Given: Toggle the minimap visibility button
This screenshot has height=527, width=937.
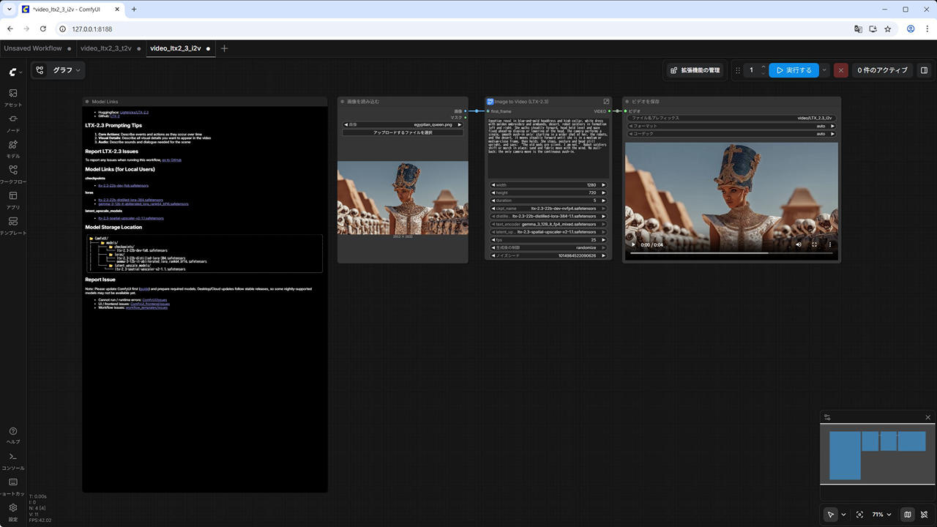Looking at the screenshot, I should point(908,515).
